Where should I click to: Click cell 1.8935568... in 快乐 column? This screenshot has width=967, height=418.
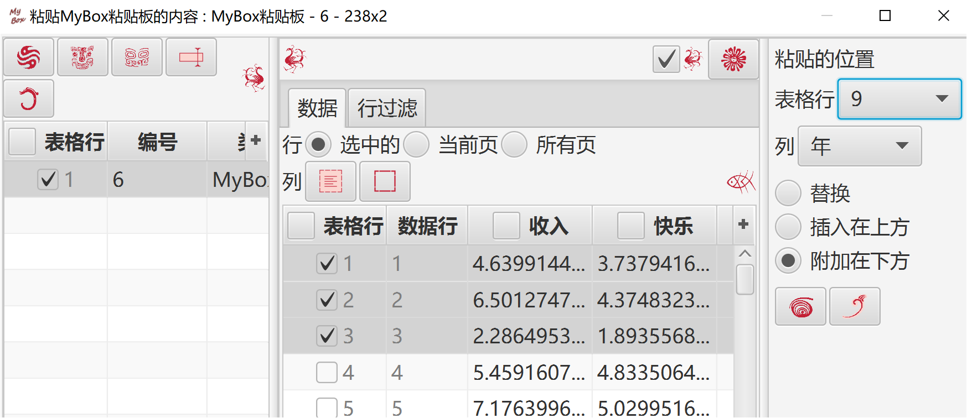point(654,336)
